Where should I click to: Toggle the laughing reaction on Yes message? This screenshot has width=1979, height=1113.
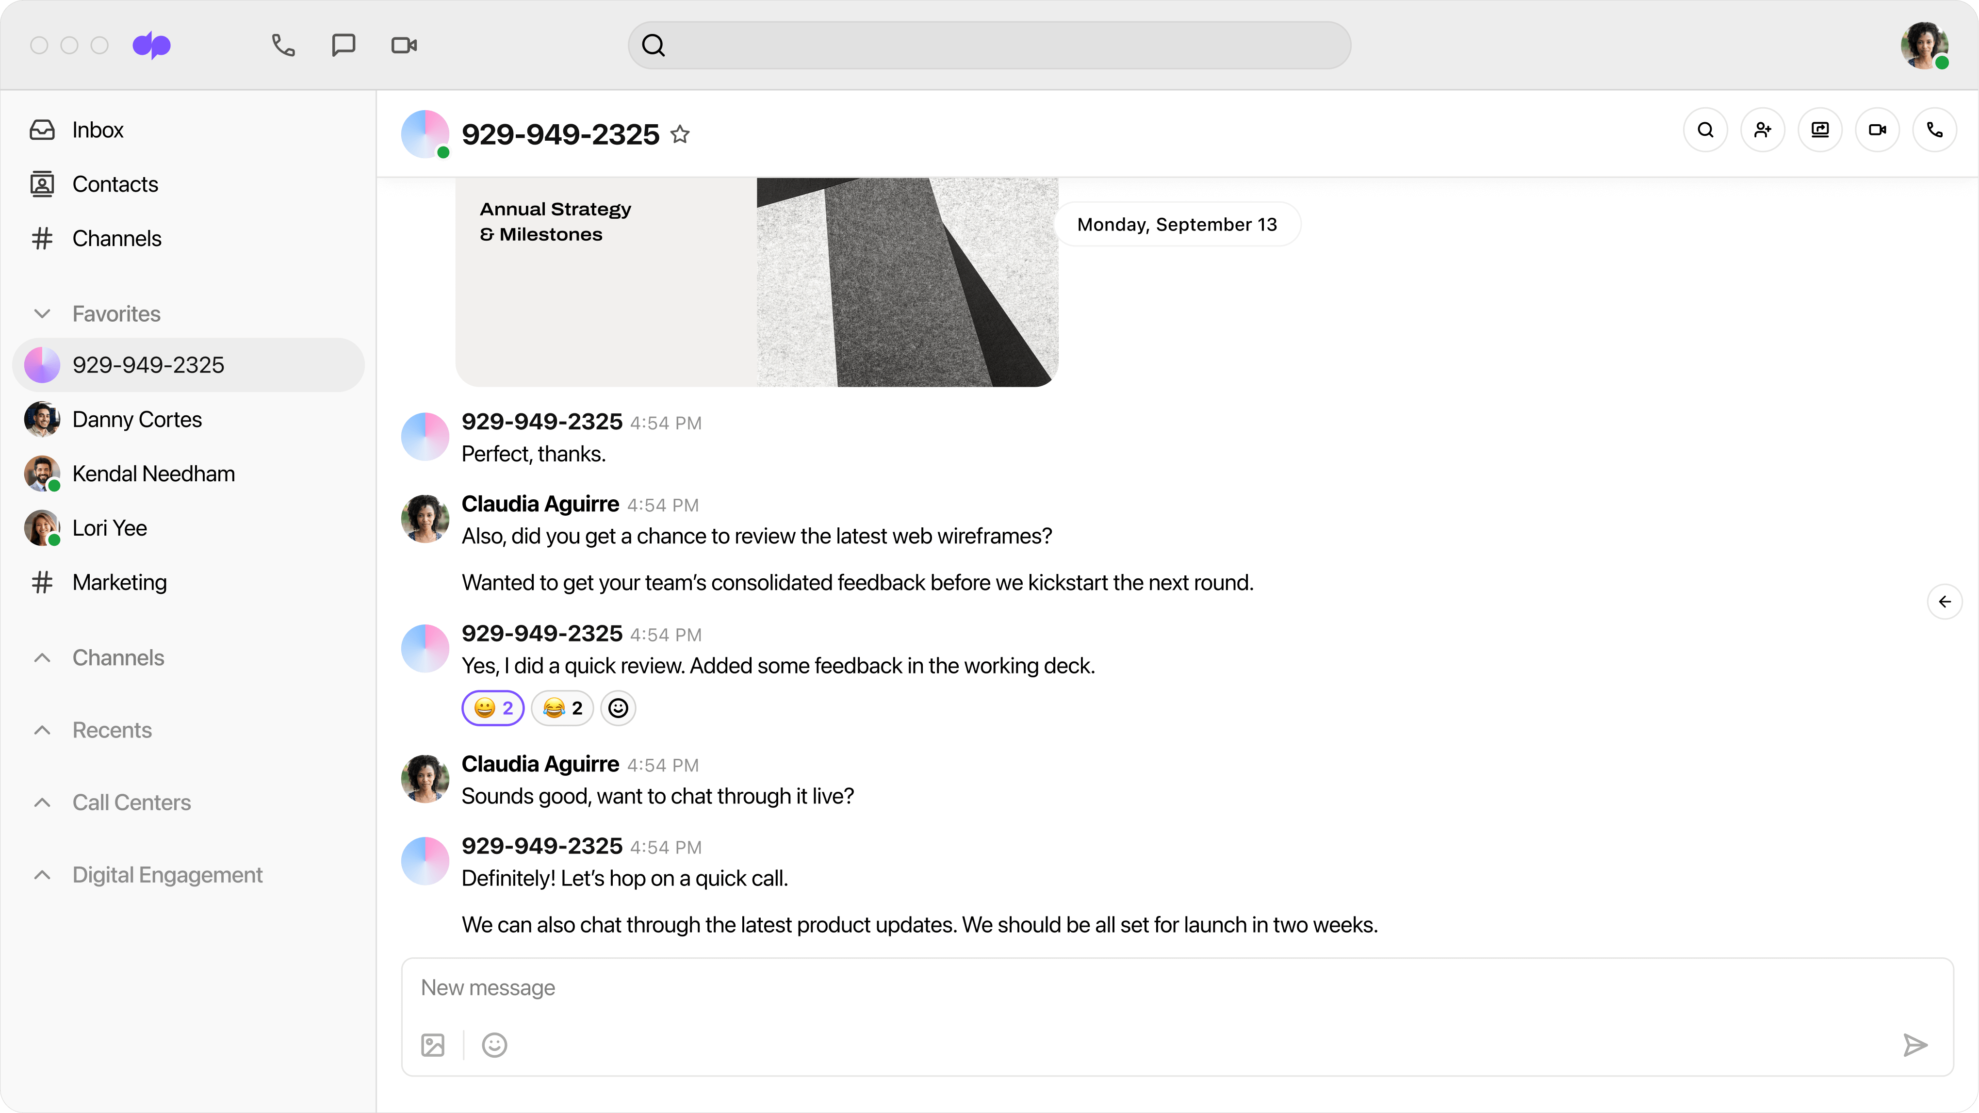(562, 707)
